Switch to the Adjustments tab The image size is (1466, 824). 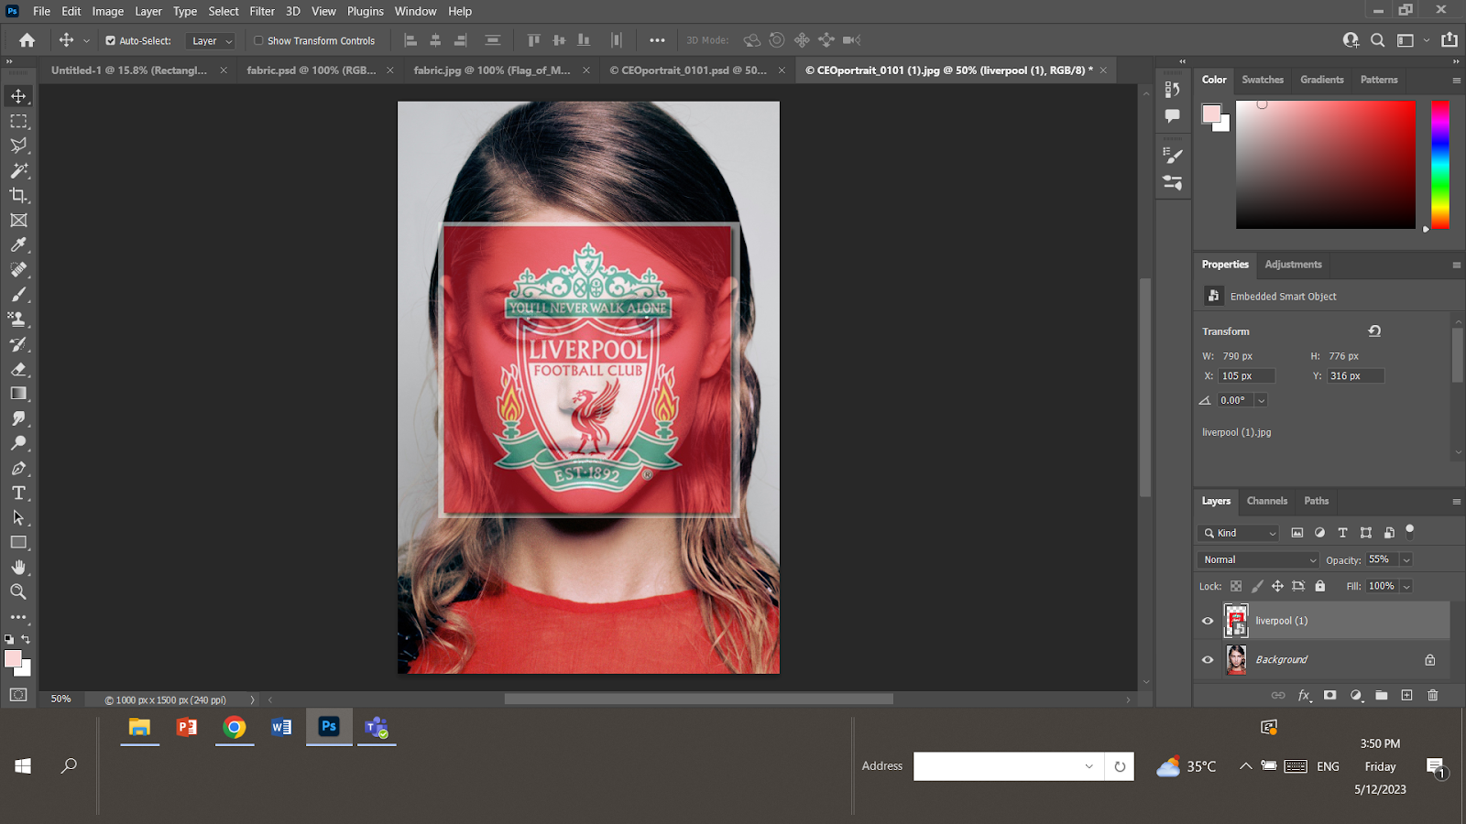coord(1293,265)
